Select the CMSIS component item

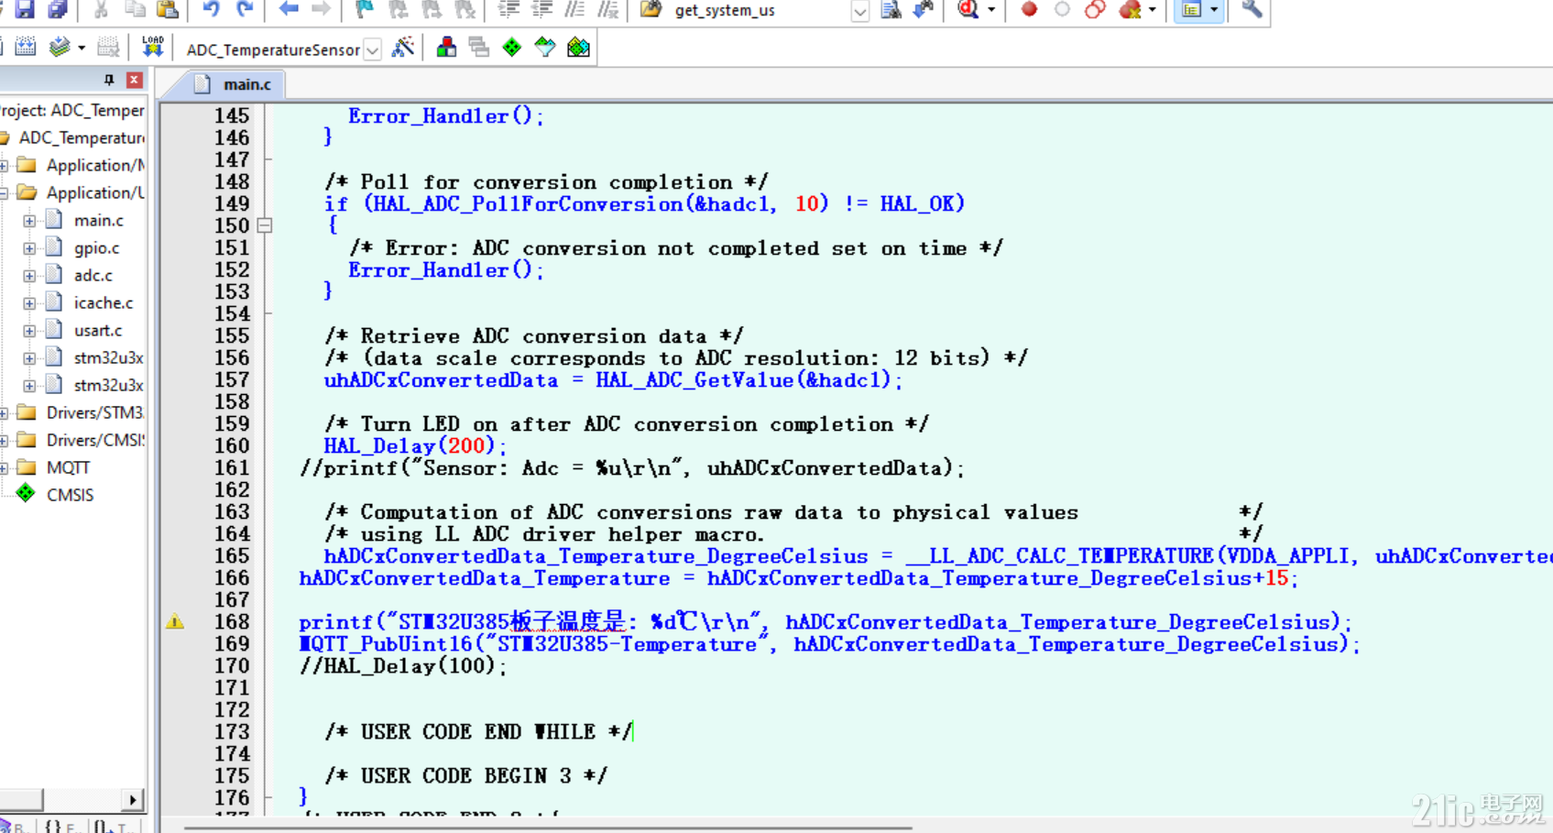click(x=70, y=496)
